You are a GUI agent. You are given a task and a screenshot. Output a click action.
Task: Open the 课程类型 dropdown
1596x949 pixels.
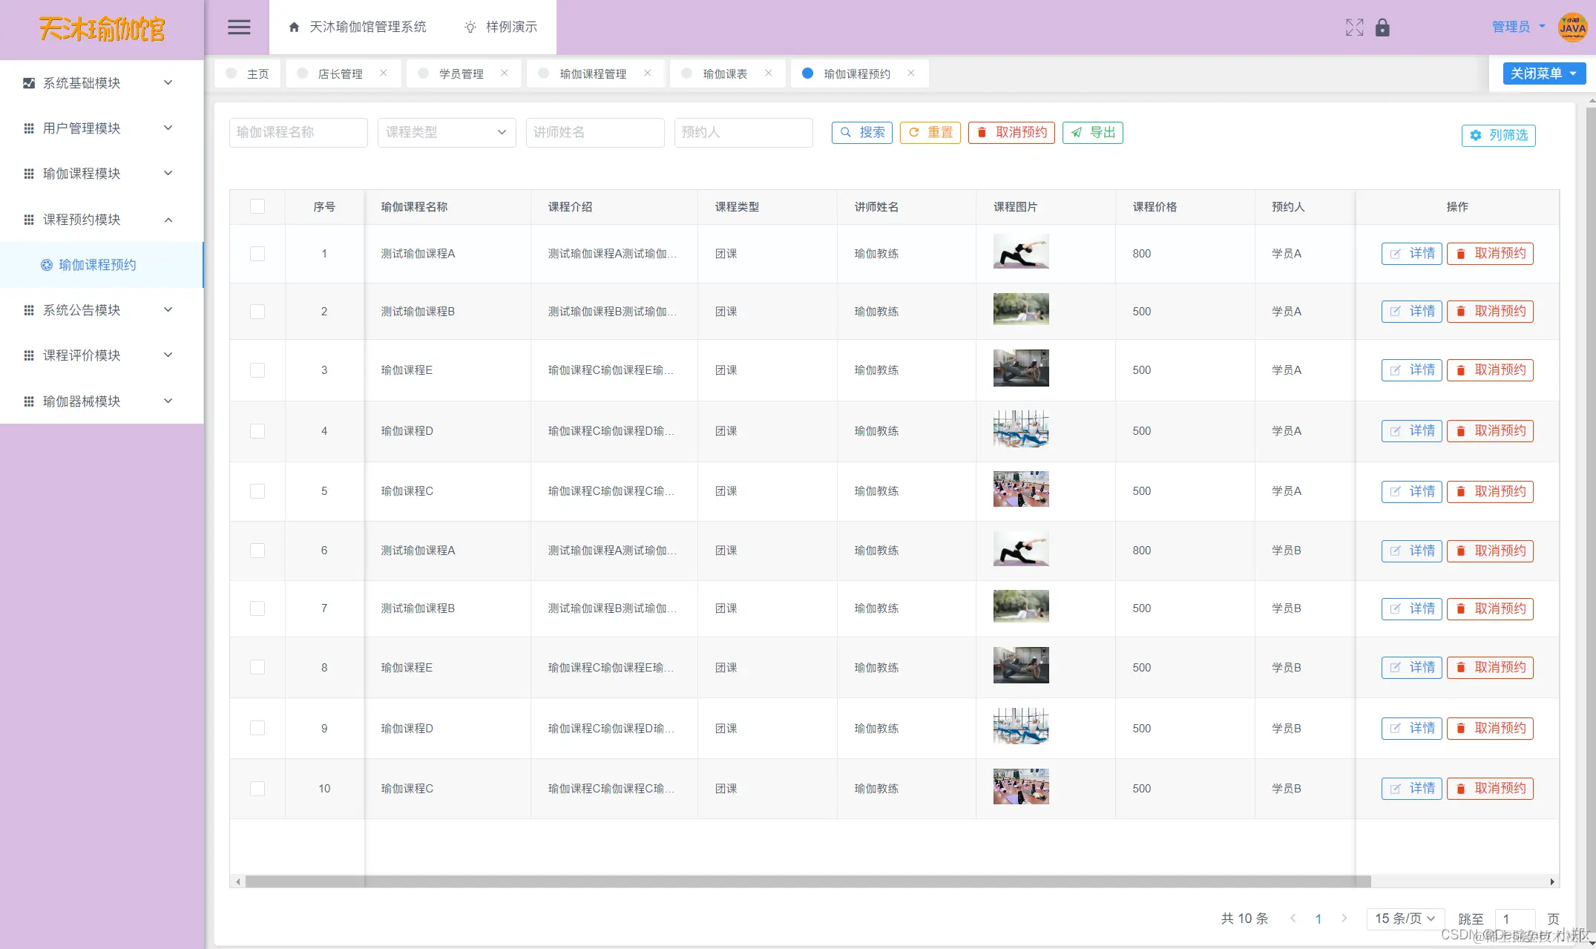pyautogui.click(x=446, y=132)
